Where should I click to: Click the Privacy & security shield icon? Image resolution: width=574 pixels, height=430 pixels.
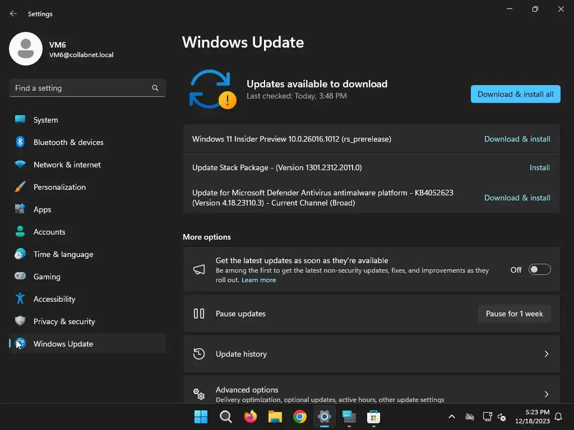[20, 321]
